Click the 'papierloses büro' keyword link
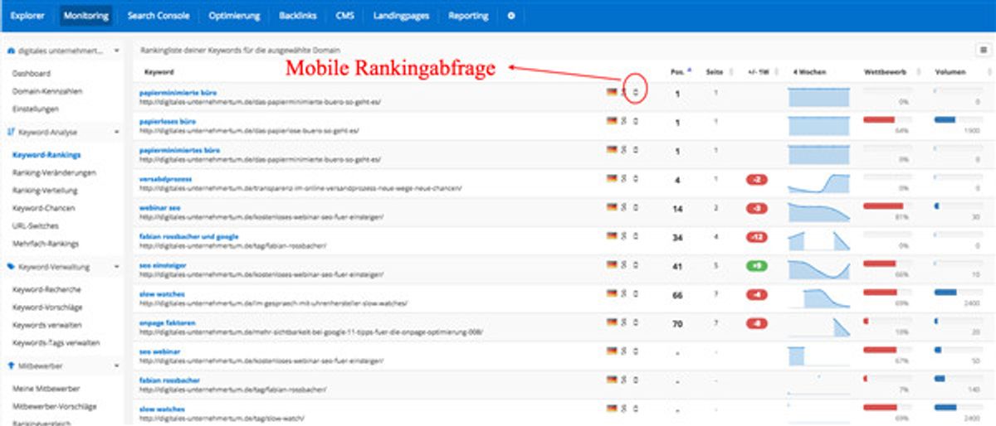 click(167, 121)
